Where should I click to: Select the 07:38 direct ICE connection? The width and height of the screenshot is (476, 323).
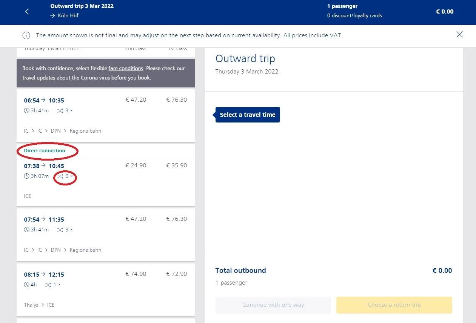tap(106, 175)
